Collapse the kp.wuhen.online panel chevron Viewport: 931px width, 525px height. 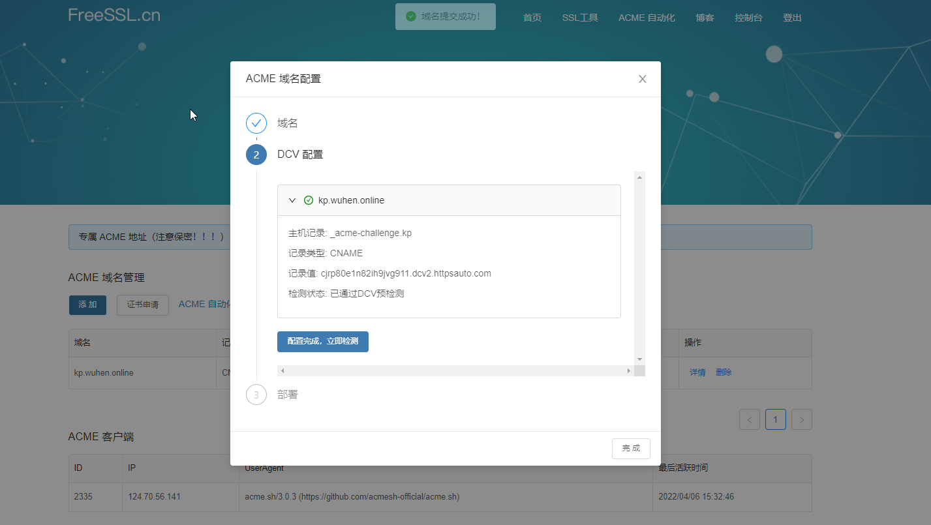(x=292, y=200)
